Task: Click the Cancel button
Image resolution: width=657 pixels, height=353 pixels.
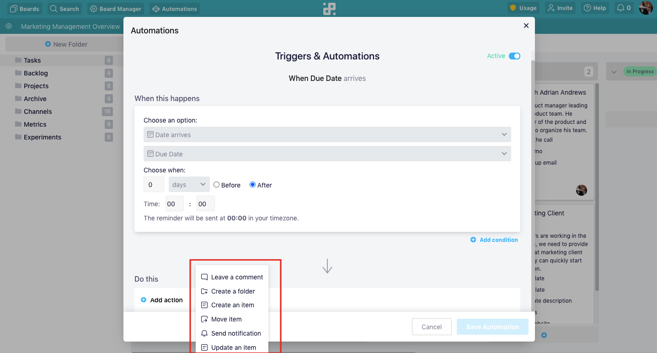Action: pyautogui.click(x=432, y=327)
